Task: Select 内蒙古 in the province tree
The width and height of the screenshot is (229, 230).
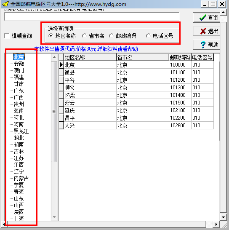Action: [21, 178]
